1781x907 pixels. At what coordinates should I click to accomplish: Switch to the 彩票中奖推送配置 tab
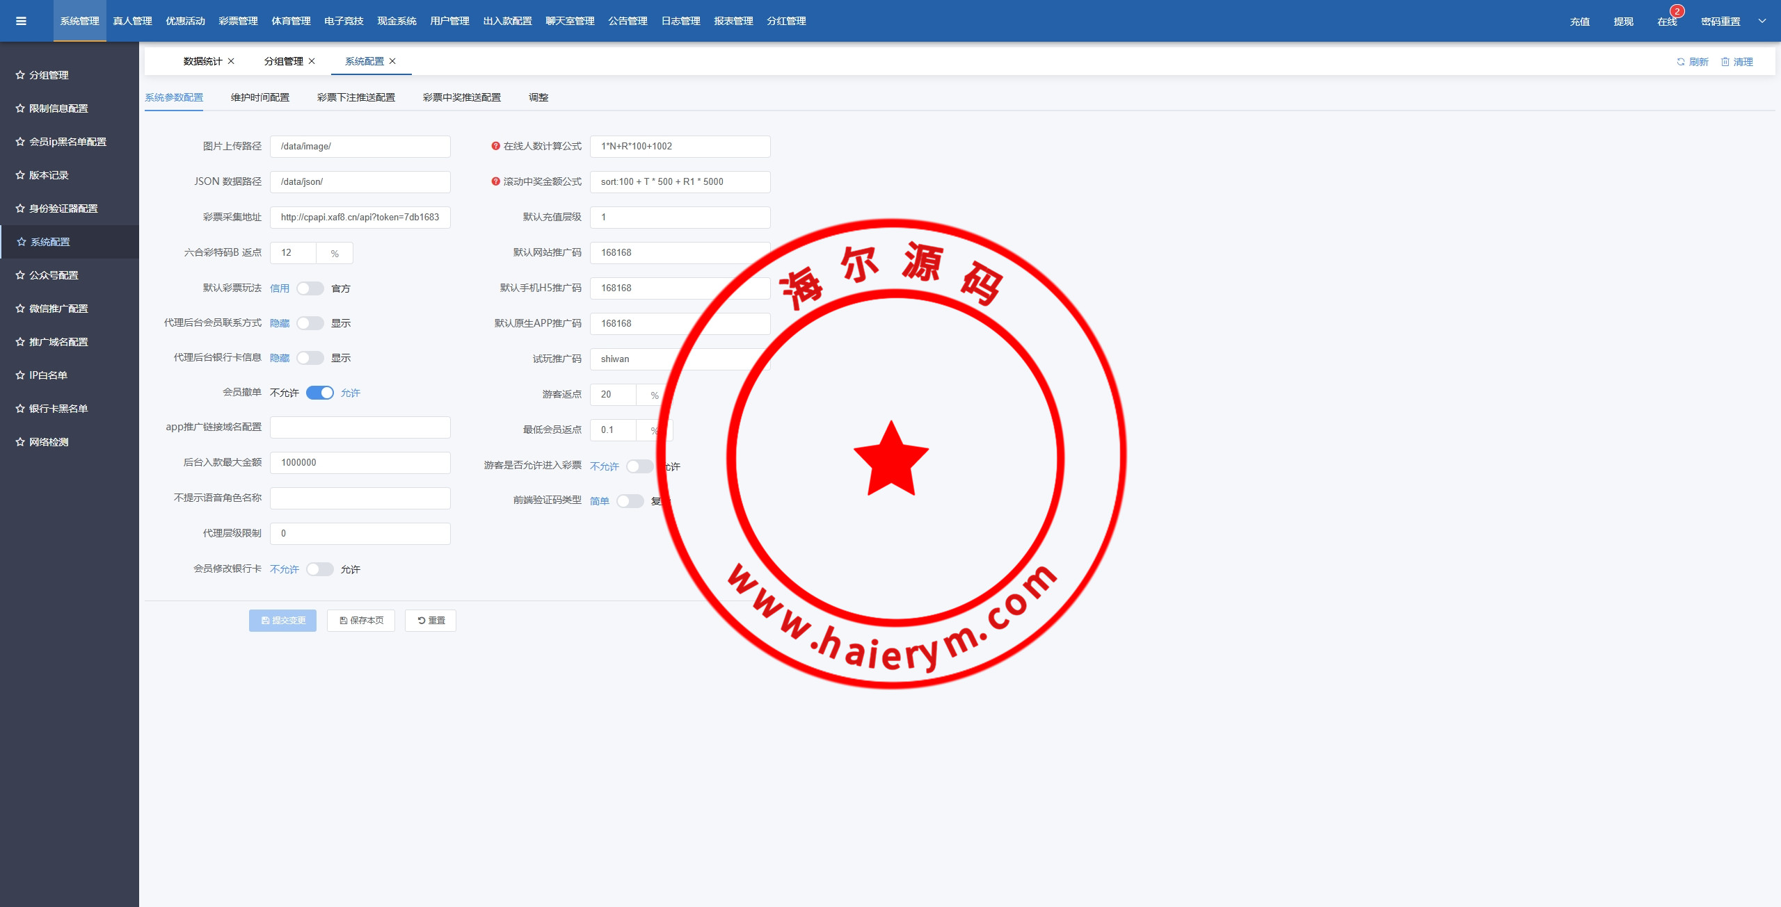coord(462,97)
